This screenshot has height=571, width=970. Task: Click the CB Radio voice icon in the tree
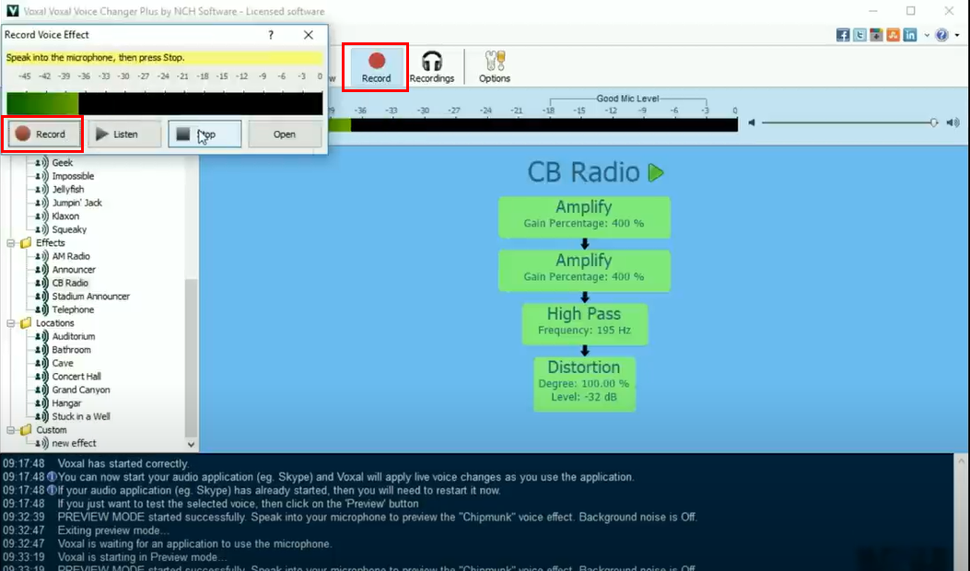click(41, 283)
